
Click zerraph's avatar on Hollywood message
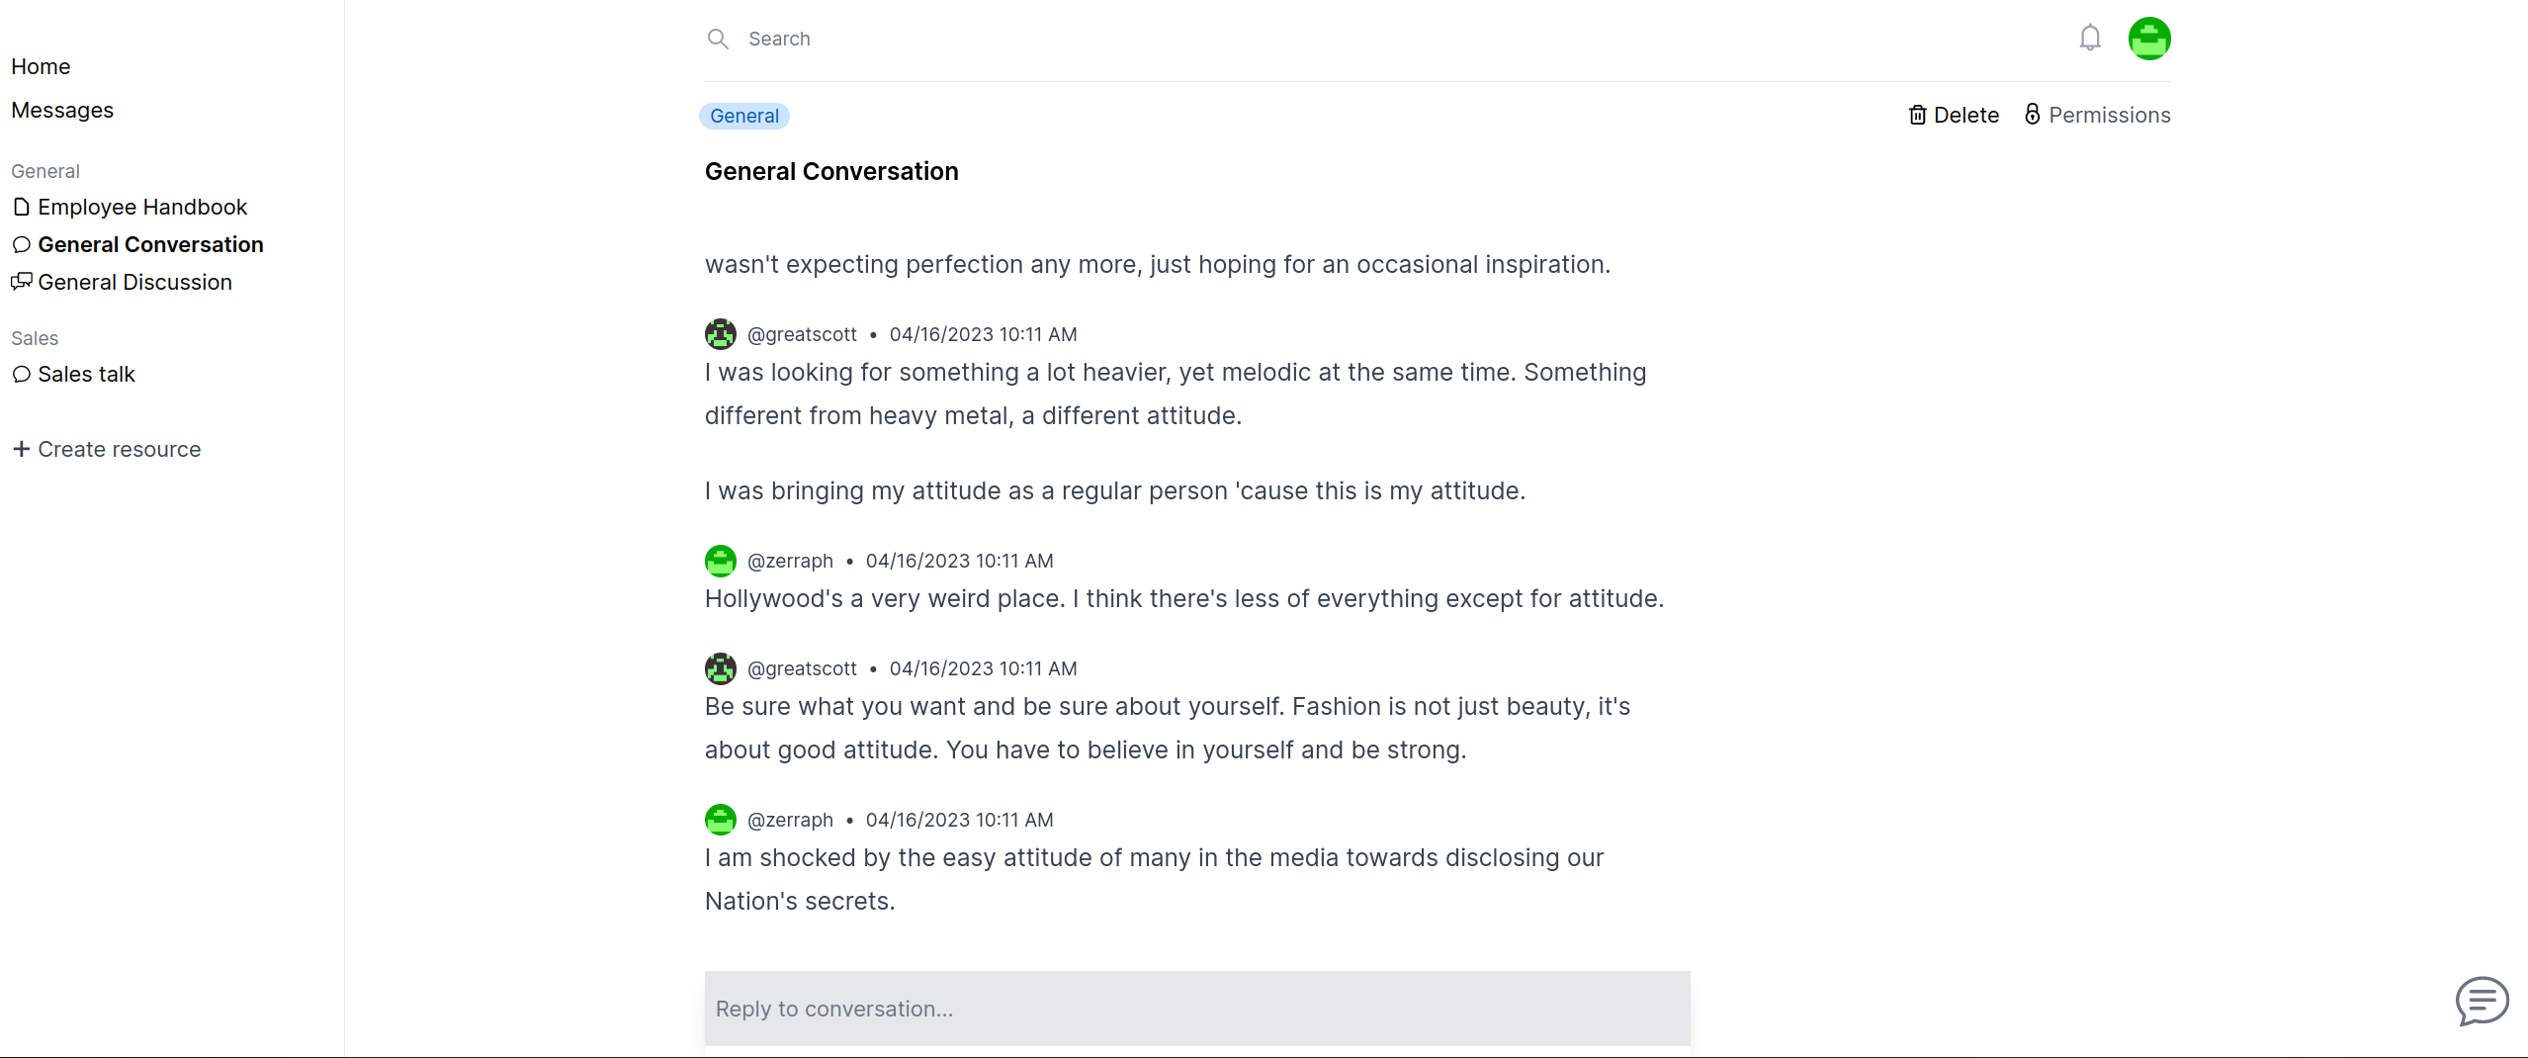721,561
